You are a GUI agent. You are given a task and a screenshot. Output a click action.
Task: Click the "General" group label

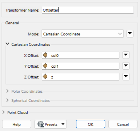(x=12, y=23)
